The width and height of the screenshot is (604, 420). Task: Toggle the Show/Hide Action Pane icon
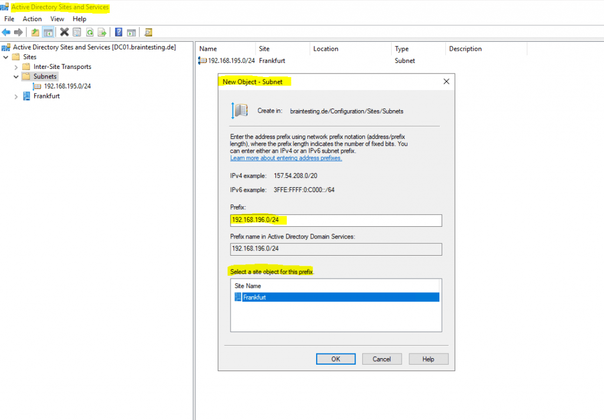pyautogui.click(x=132, y=32)
